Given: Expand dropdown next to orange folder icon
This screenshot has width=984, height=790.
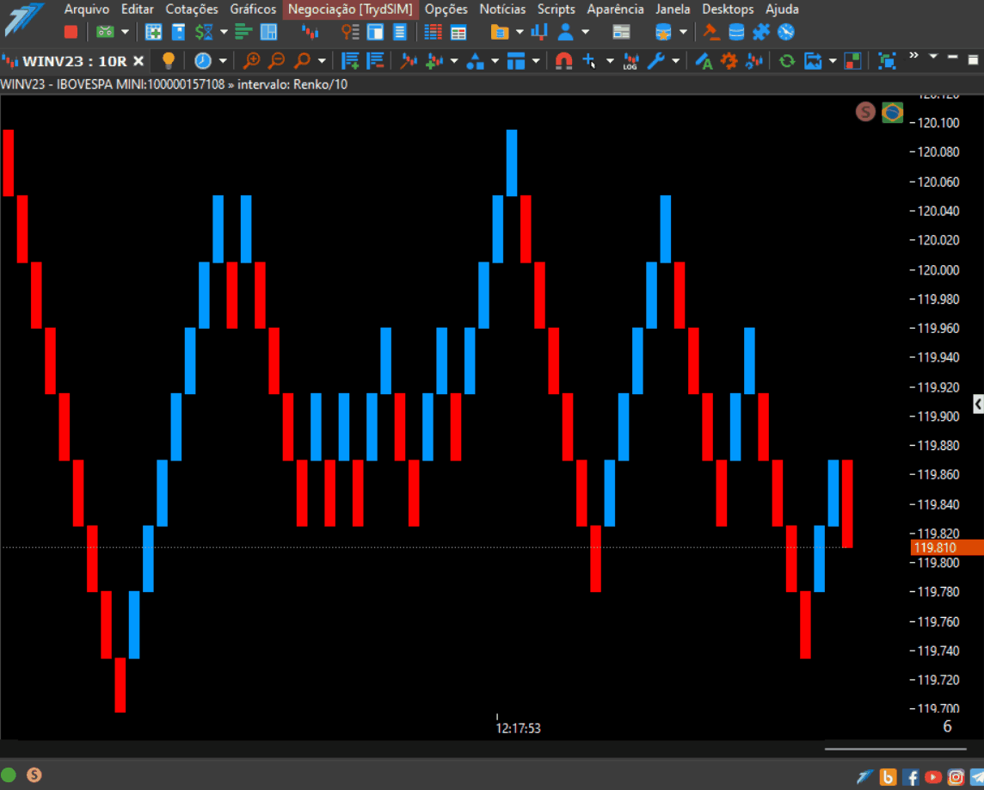Looking at the screenshot, I should pos(519,31).
